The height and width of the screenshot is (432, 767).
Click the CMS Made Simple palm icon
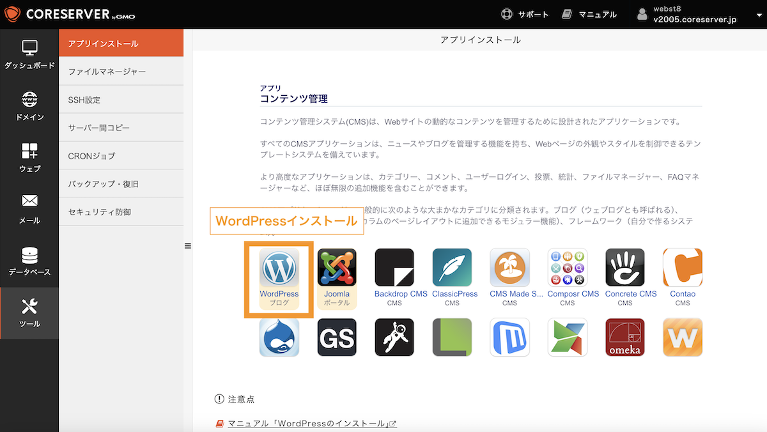(509, 268)
